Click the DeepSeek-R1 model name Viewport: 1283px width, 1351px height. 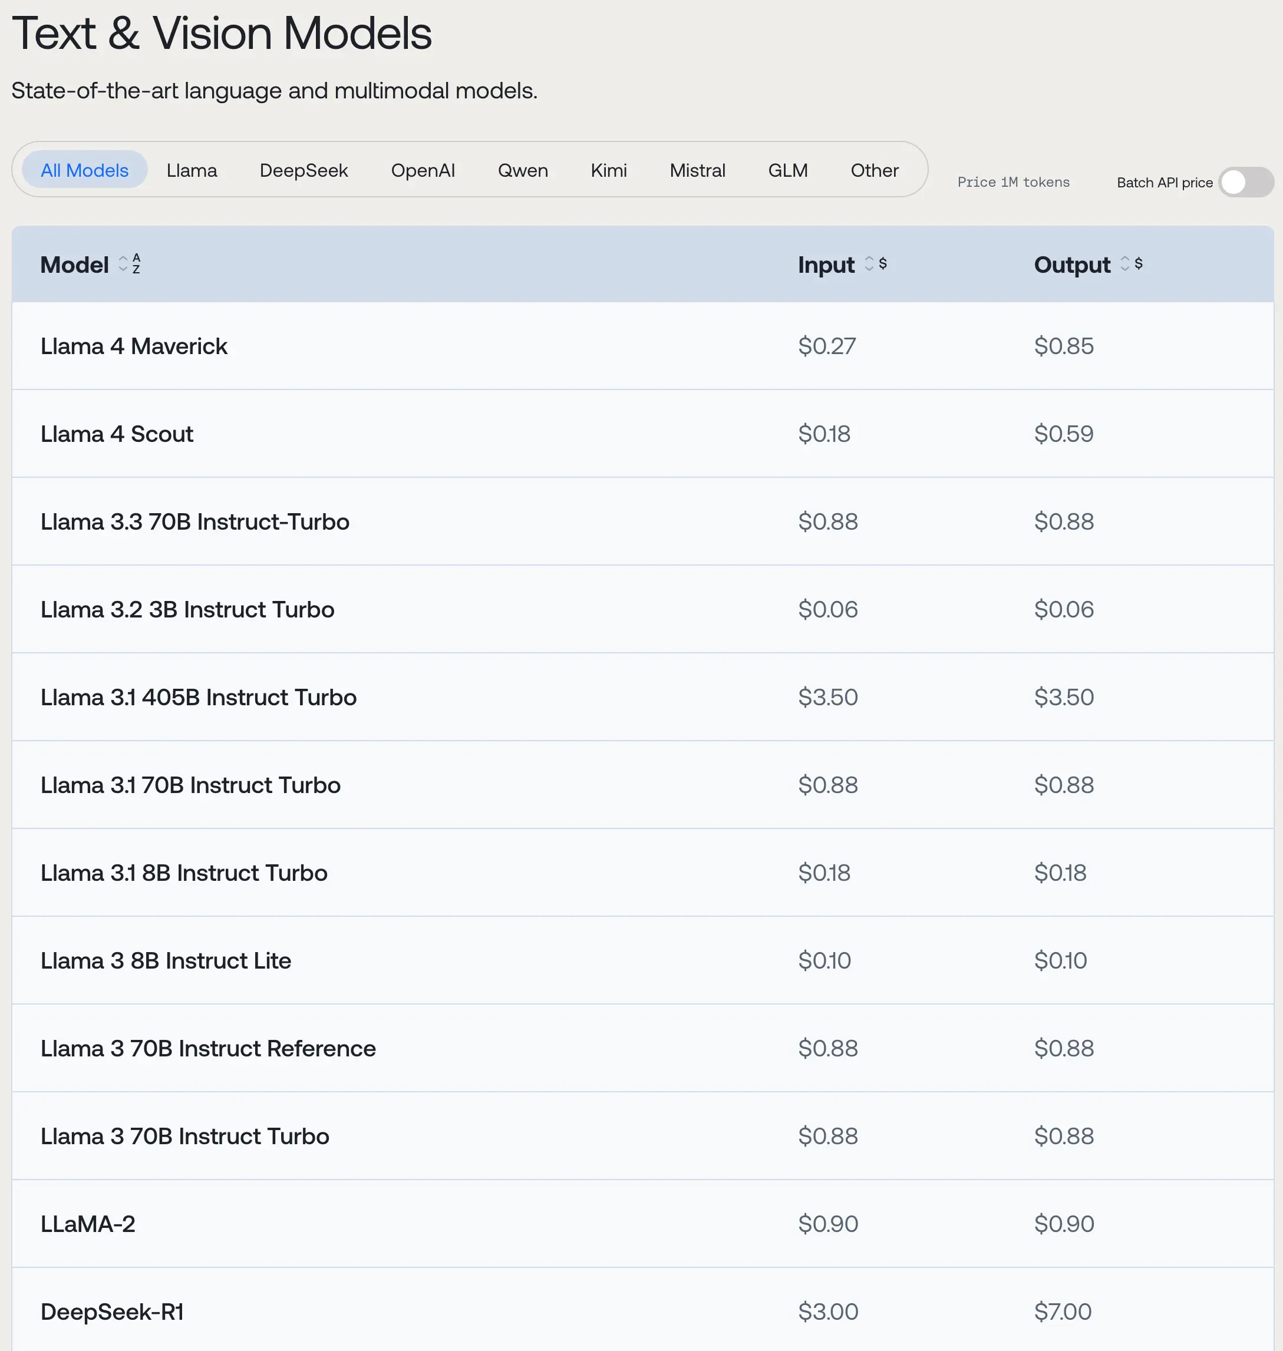112,1312
